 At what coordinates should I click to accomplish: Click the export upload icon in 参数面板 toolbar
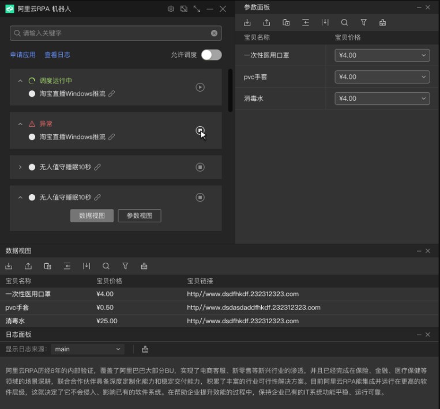(266, 22)
